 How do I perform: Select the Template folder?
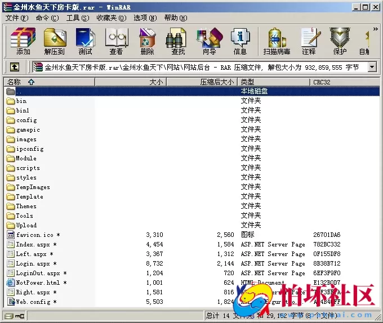(x=25, y=196)
